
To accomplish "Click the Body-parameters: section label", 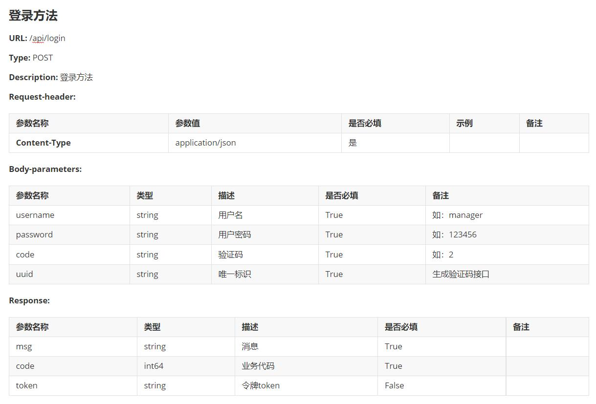I will click(45, 169).
